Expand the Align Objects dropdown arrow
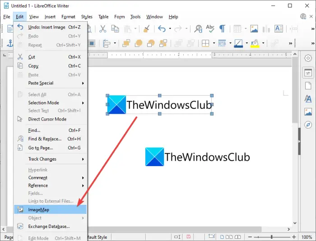316x241 pixels. pos(115,43)
